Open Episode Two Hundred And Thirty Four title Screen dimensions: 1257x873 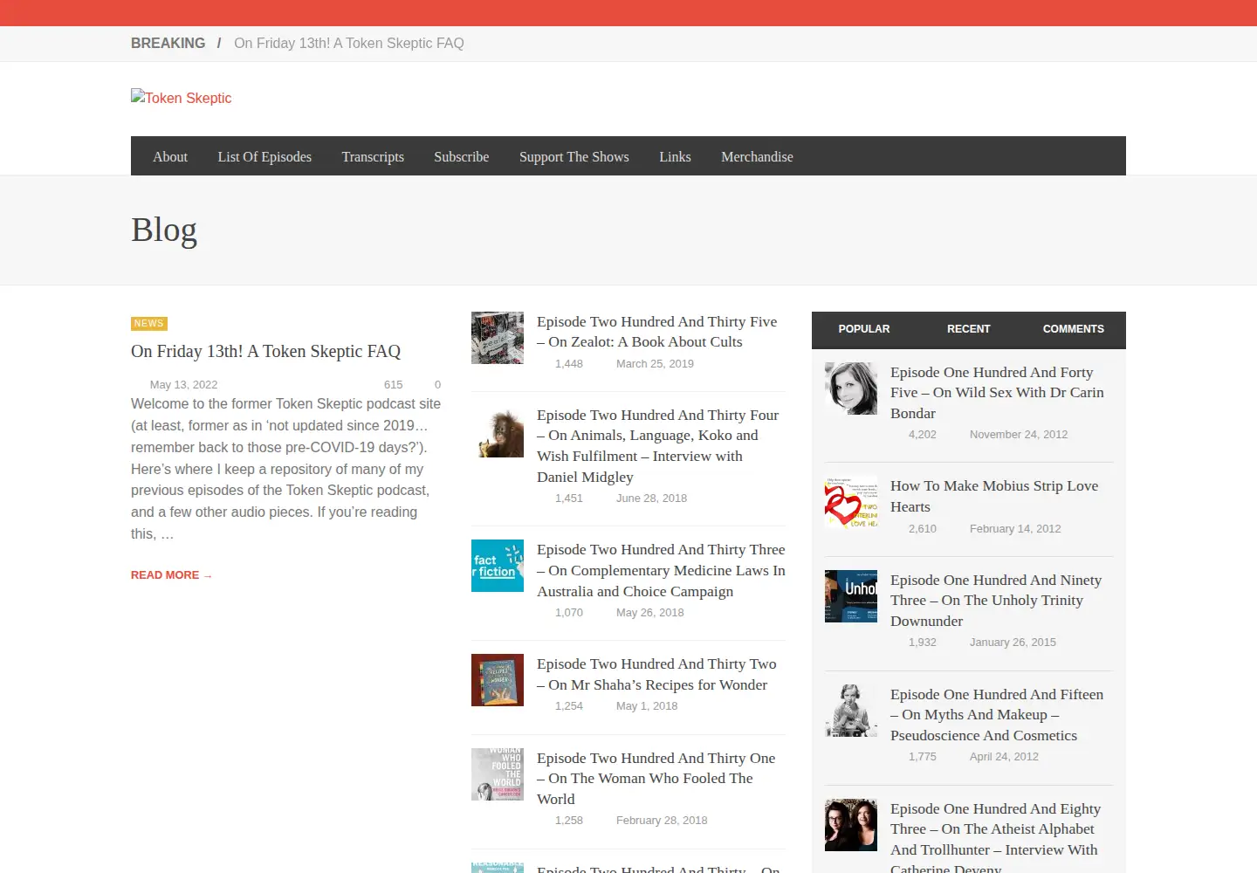click(x=658, y=445)
